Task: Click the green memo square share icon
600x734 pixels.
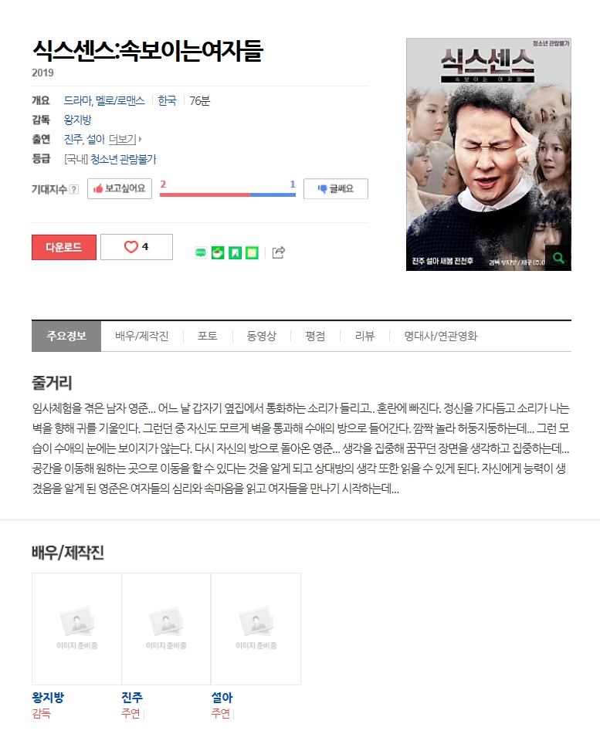Action: coord(252,253)
